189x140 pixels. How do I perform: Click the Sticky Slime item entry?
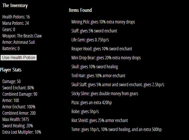[105, 94]
